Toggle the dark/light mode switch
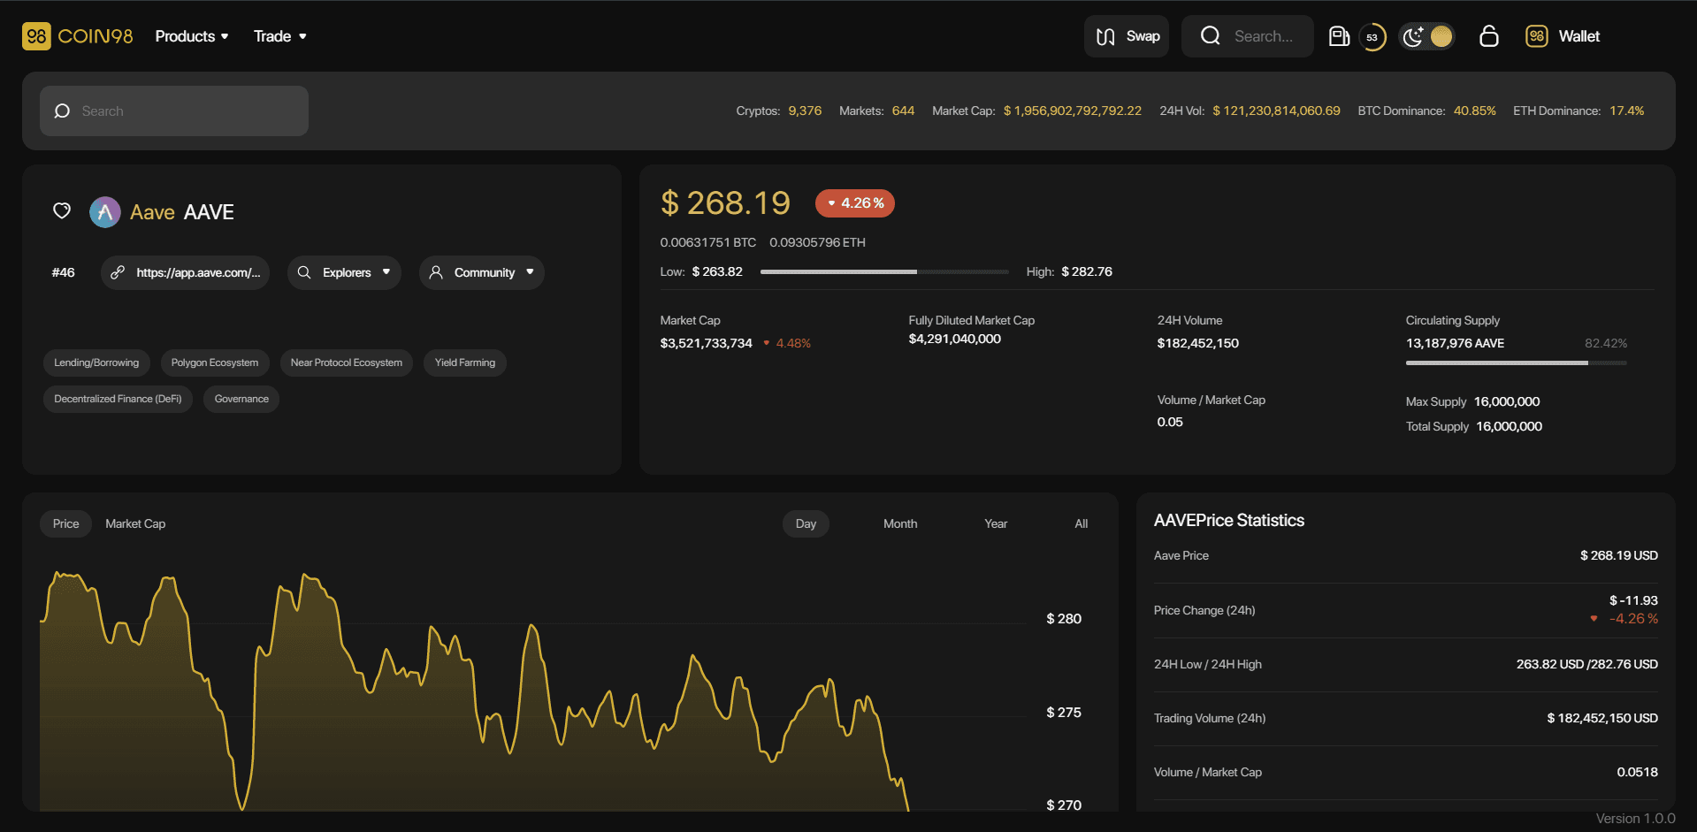Viewport: 1697px width, 832px height. [1426, 36]
